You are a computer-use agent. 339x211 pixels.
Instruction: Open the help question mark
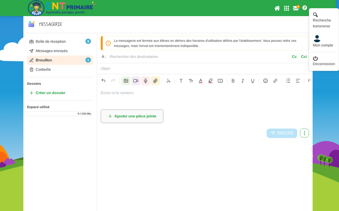(305, 8)
